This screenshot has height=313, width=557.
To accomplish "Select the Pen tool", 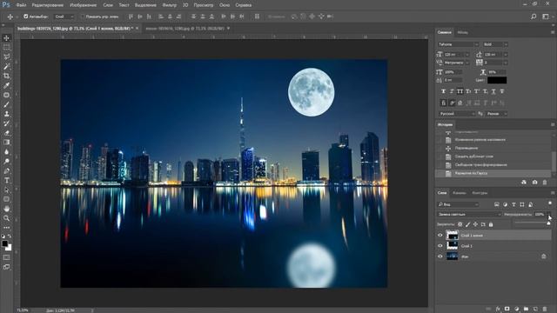I will (6, 171).
